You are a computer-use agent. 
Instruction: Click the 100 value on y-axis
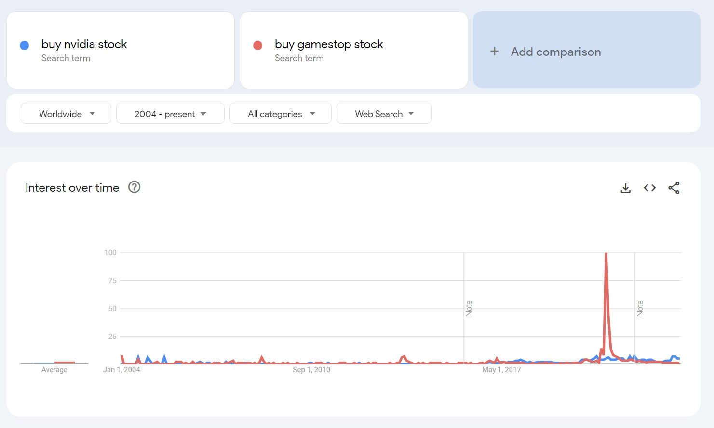coord(110,253)
